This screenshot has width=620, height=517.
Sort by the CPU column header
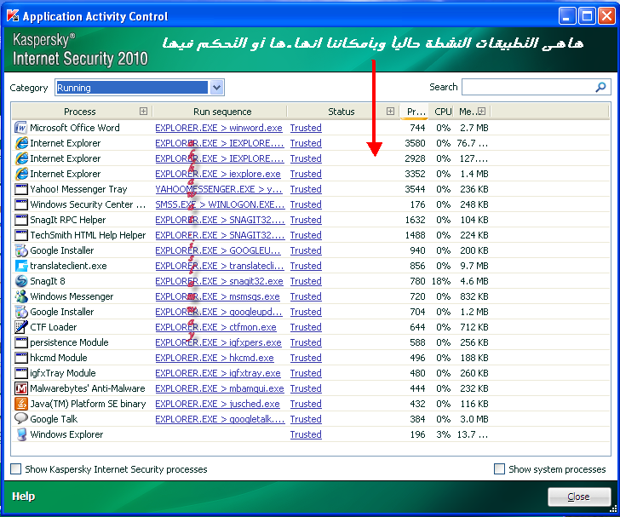[x=443, y=112]
